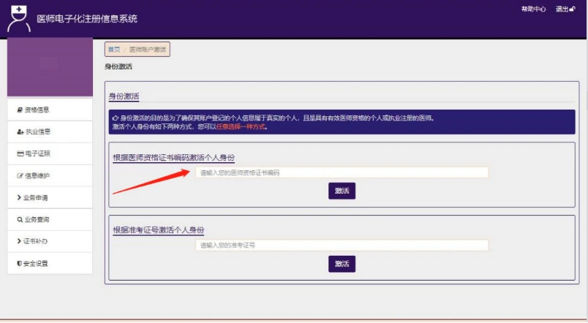This screenshot has width=588, height=323.
Task: Click 激活 button under certificate code field
Action: tap(342, 191)
